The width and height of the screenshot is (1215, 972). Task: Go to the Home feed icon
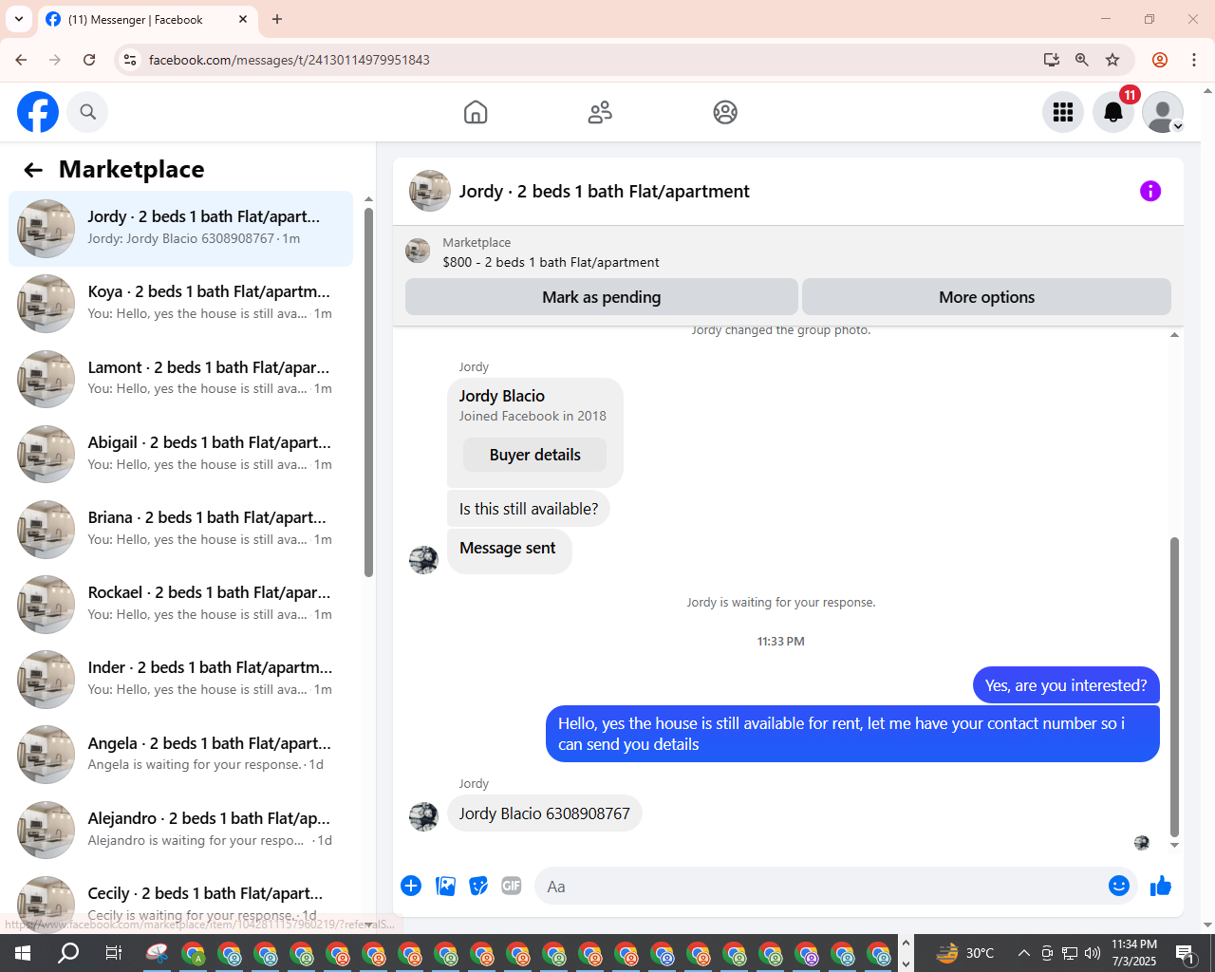(476, 112)
